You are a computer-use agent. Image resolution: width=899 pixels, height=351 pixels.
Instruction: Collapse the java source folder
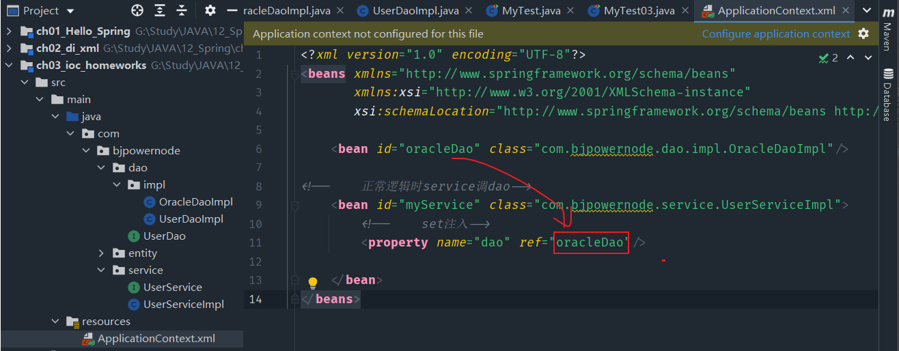pos(55,117)
